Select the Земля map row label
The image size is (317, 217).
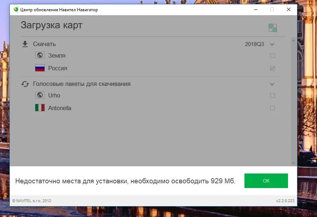tap(57, 55)
